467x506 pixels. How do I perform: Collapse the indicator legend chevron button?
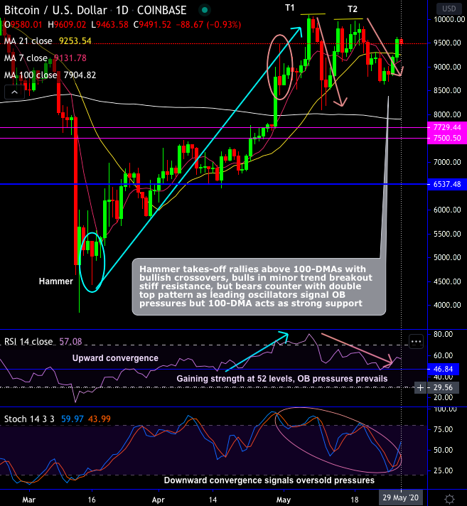14,92
